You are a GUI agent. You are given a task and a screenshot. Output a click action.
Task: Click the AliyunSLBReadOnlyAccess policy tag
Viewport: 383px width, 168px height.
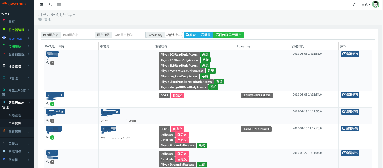(x=179, y=65)
